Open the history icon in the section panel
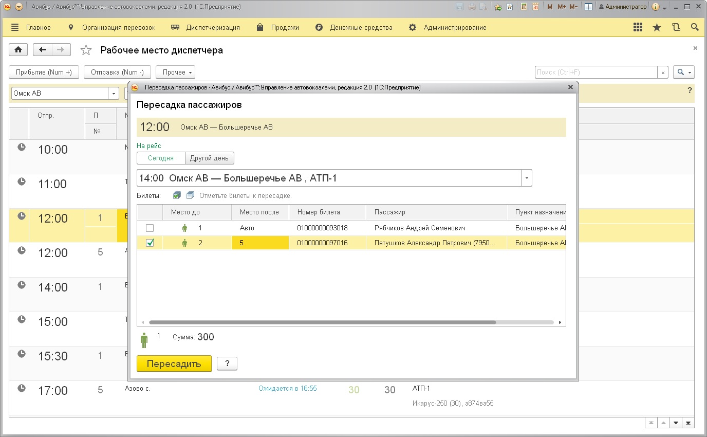The image size is (707, 437). point(676,28)
